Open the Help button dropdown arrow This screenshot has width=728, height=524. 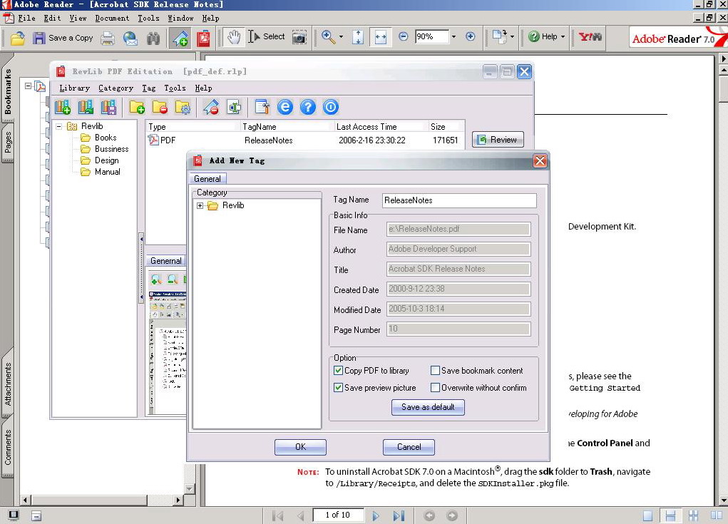click(563, 36)
